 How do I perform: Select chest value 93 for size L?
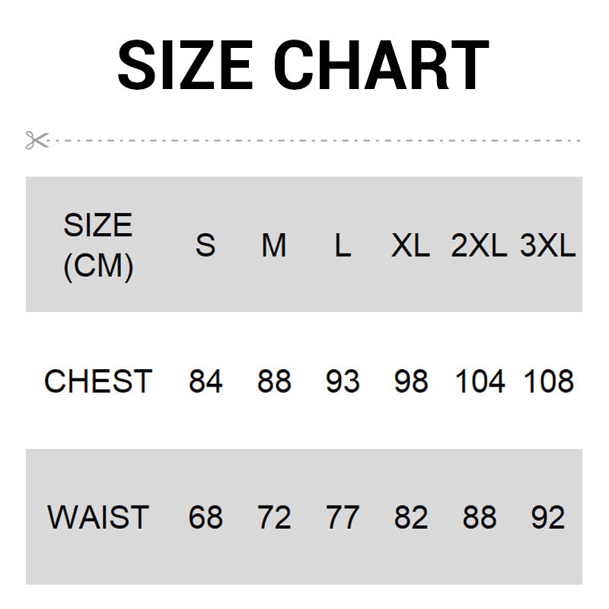click(x=343, y=381)
